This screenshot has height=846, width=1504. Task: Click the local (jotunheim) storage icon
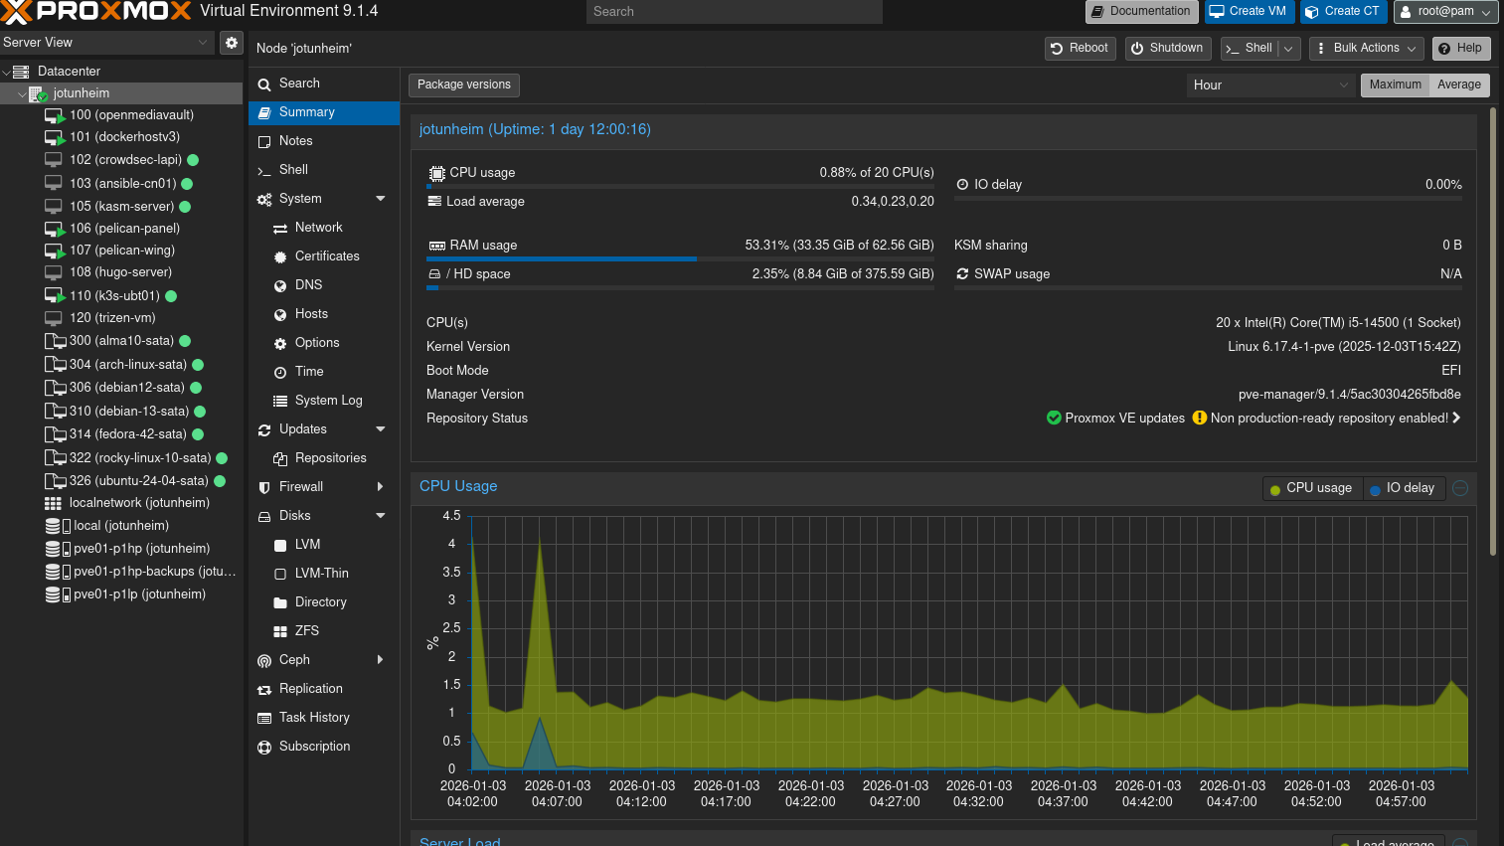tap(54, 526)
